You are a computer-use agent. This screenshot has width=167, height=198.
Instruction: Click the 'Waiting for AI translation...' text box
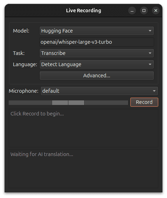coord(83,169)
